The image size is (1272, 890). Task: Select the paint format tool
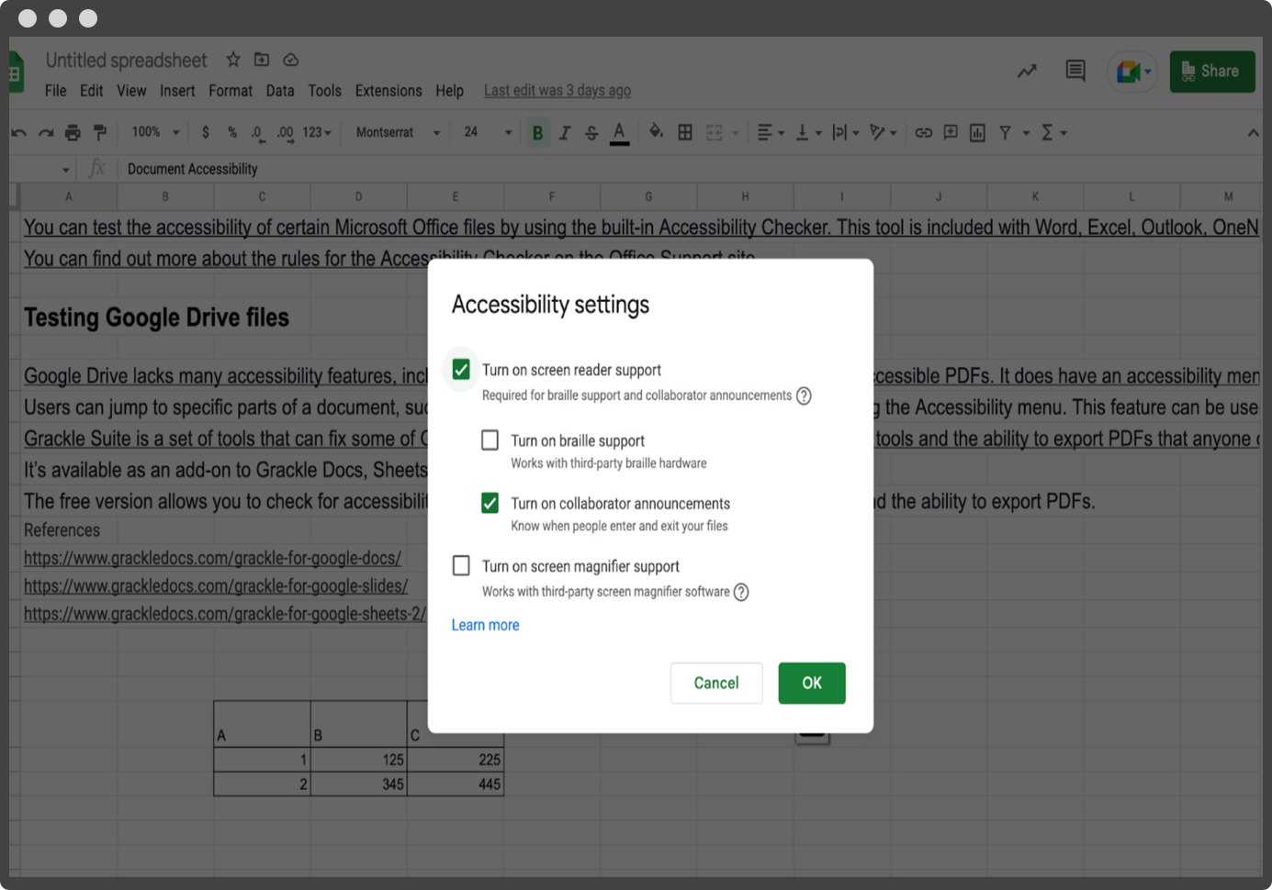[x=100, y=133]
